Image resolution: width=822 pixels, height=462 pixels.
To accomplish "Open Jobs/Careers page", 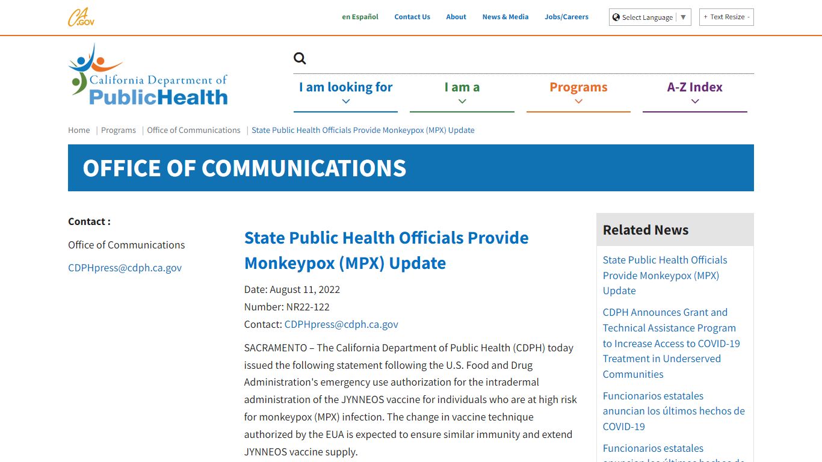I will point(567,17).
